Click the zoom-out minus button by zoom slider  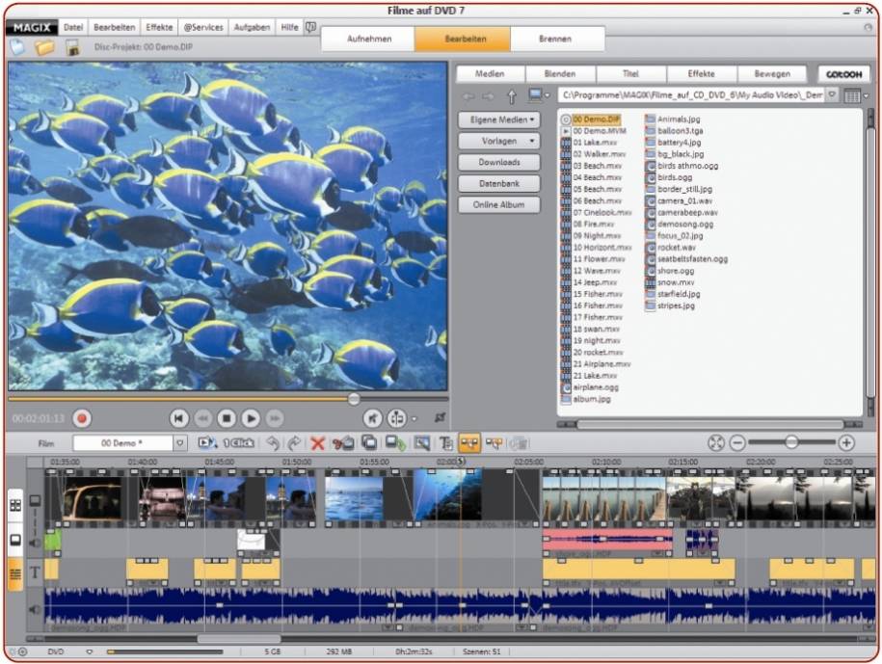pyautogui.click(x=737, y=443)
